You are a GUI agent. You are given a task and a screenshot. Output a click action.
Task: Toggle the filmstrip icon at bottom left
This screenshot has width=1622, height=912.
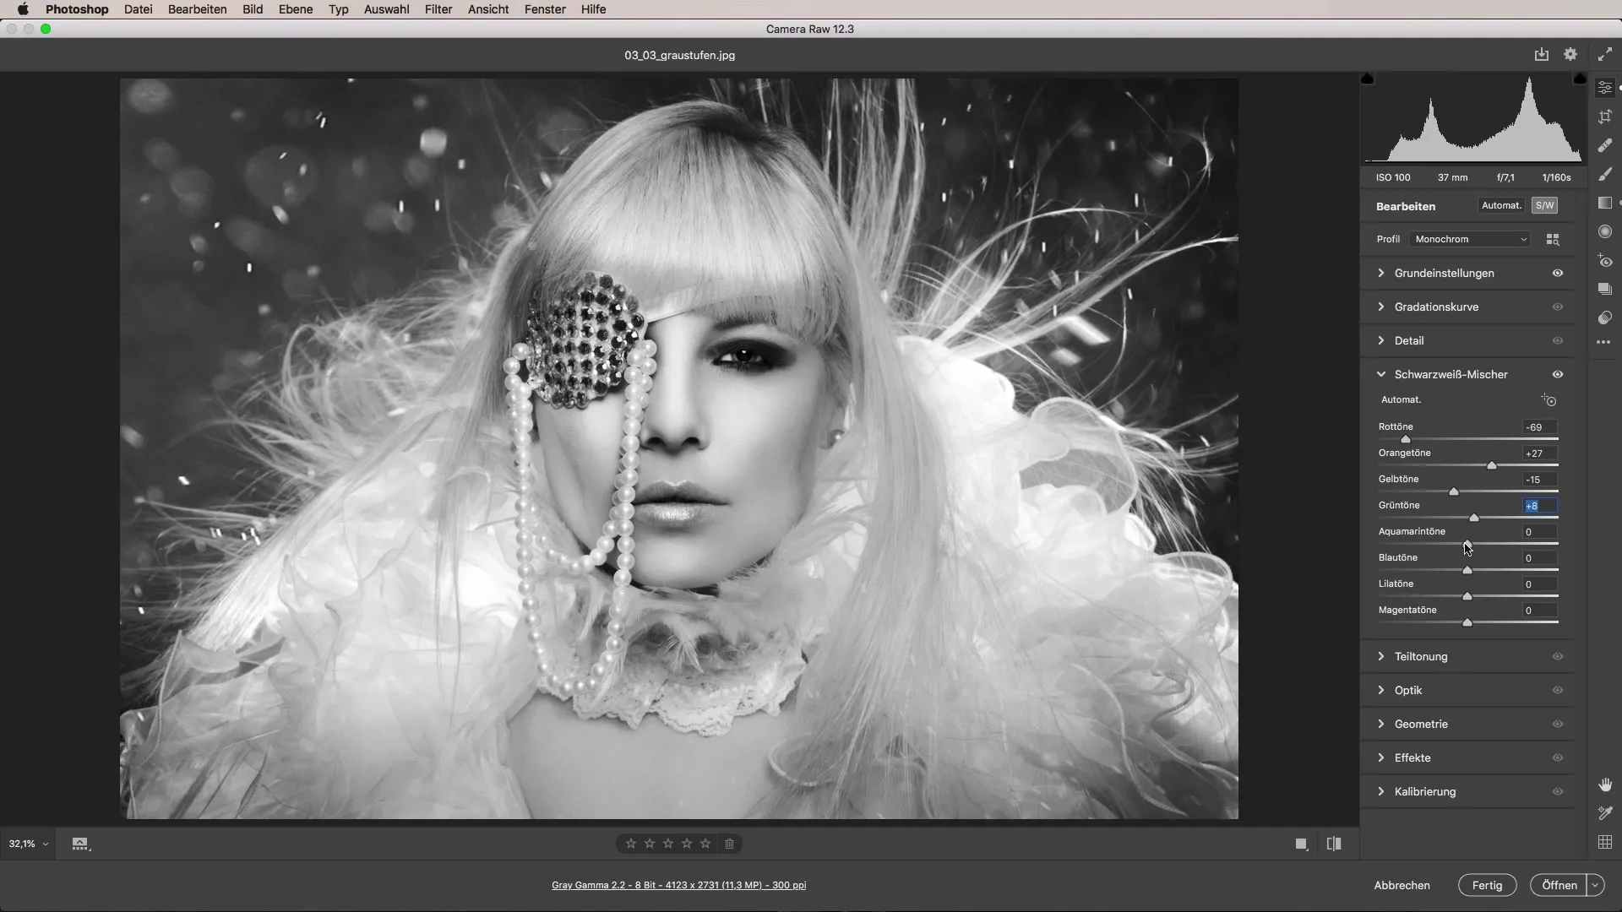80,844
